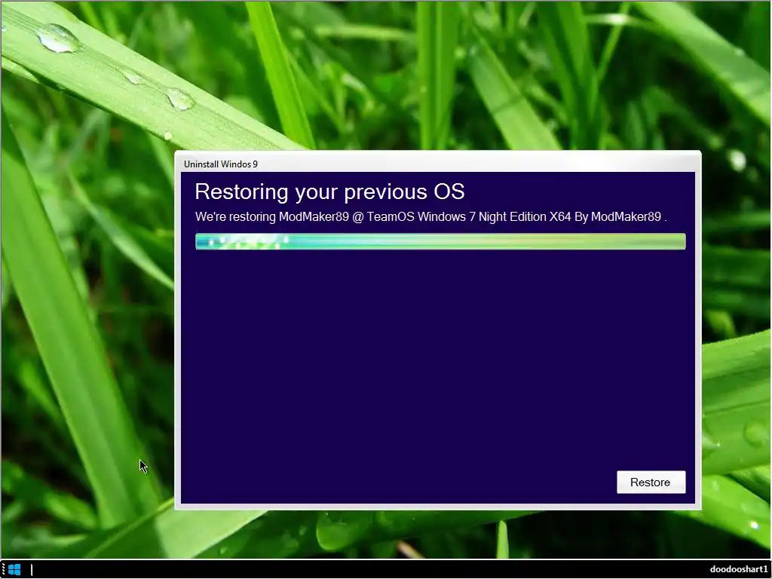Click the taskbar grip handle beside Start

(3, 570)
